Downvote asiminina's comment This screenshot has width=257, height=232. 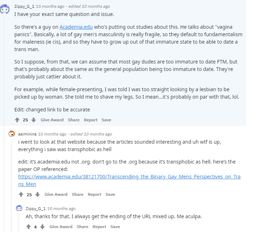point(38,194)
